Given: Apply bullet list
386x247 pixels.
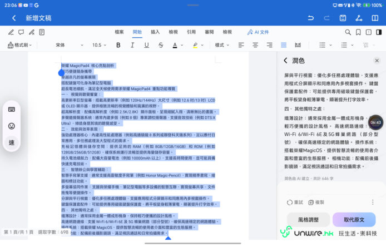Looking at the screenshot, I should (x=322, y=45).
